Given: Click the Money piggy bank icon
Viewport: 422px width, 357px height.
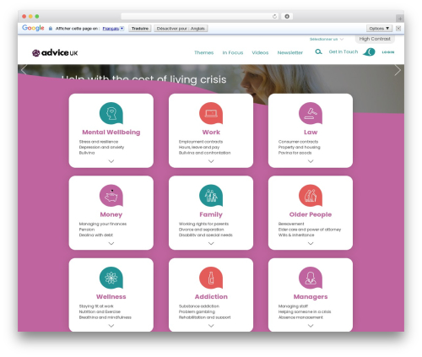Looking at the screenshot, I should tap(111, 196).
